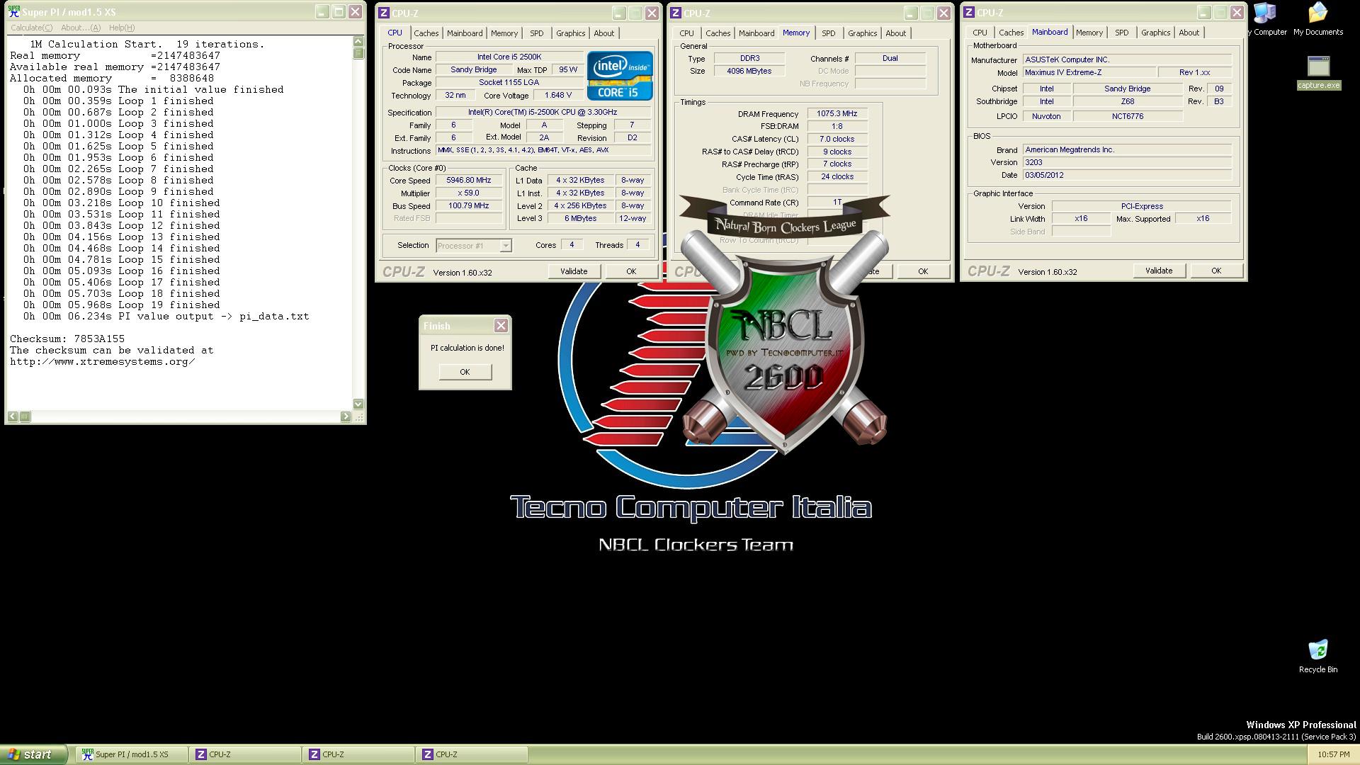Open About menu in Super PI
This screenshot has width=1360, height=765.
(81, 28)
